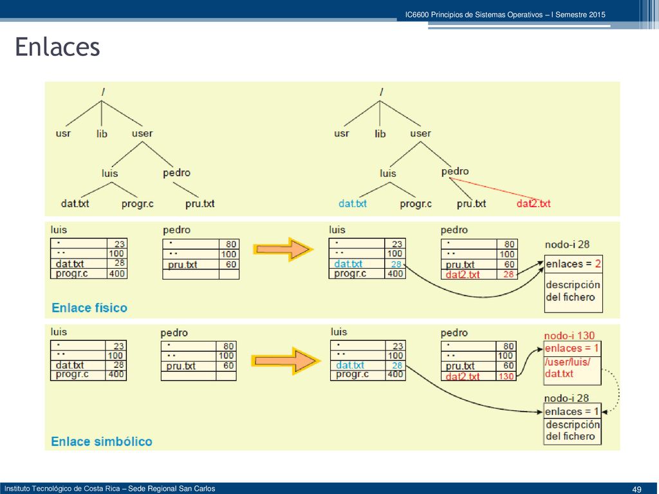The height and width of the screenshot is (494, 659).
Task: Click the "lib" node in the right directory tree
Action: 380,134
